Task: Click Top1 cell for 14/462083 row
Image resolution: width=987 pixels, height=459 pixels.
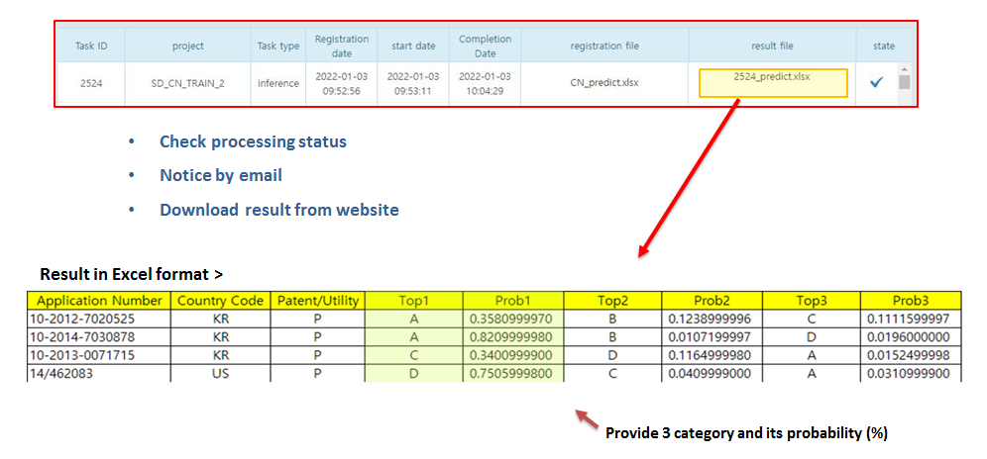Action: pos(413,374)
